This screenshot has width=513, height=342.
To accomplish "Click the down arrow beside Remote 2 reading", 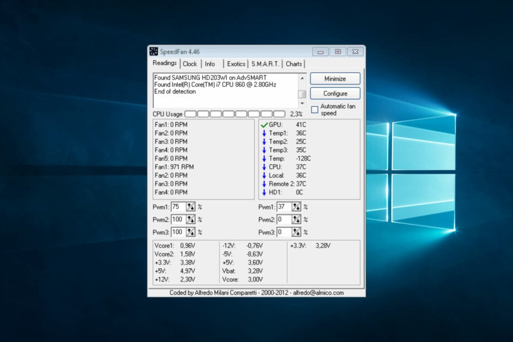I will 263,184.
